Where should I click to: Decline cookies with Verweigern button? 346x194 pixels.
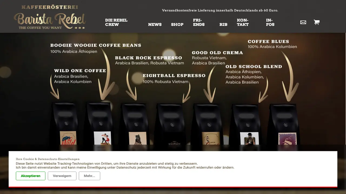coord(62,176)
